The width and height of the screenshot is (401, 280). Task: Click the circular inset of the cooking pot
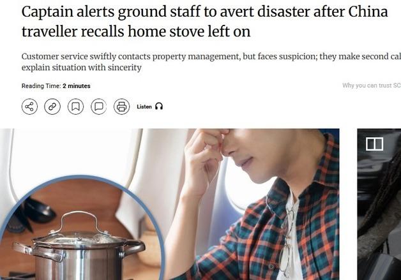coord(80,228)
